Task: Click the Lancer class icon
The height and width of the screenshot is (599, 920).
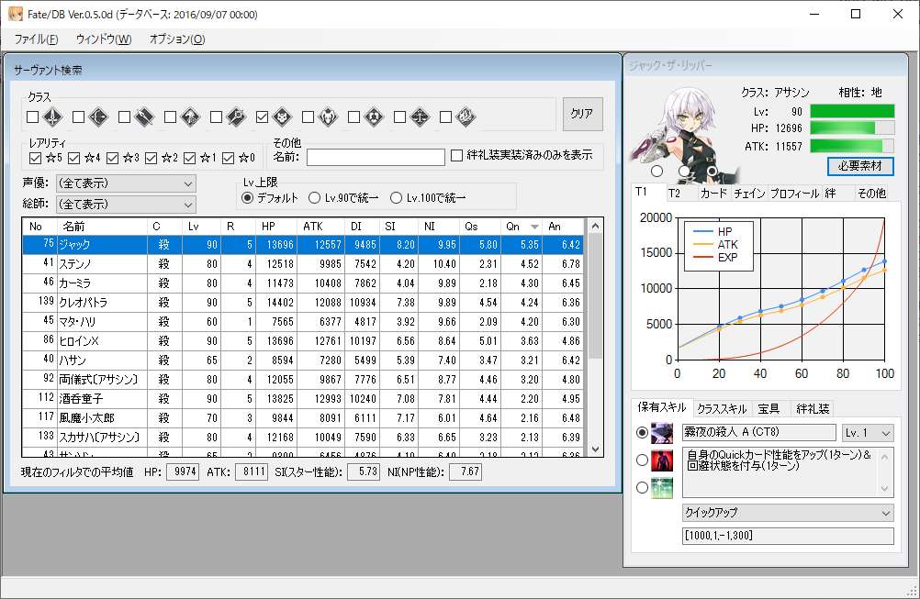Action: [x=144, y=116]
